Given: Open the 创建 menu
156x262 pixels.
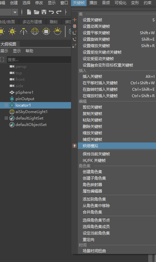Looking at the screenshot, I should 14,3.
